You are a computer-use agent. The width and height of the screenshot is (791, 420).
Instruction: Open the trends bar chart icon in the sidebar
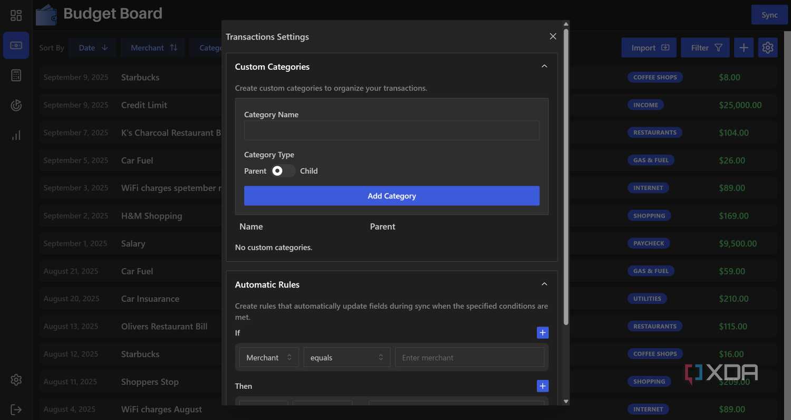(x=16, y=136)
